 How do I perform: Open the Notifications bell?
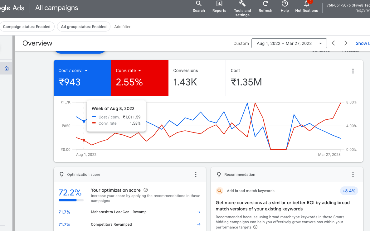[x=307, y=7]
